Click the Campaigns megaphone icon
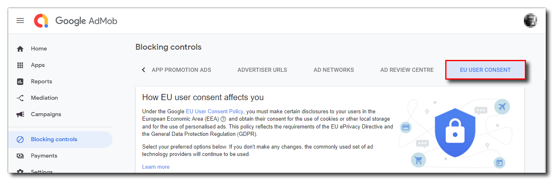 pyautogui.click(x=20, y=115)
